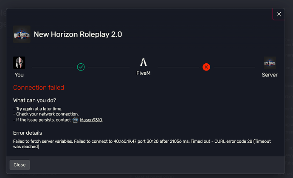Open the Mason9310 contact link
The image size is (293, 178).
pos(91,120)
